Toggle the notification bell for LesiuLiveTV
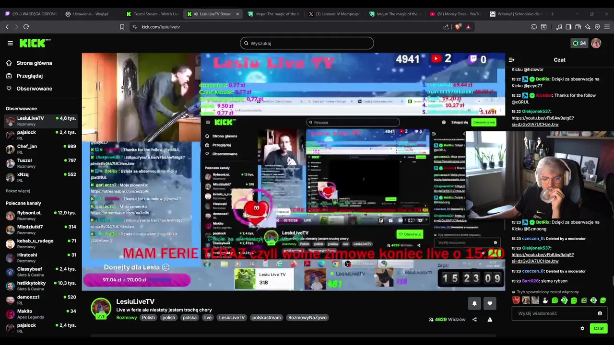The image size is (614, 345). [474, 303]
